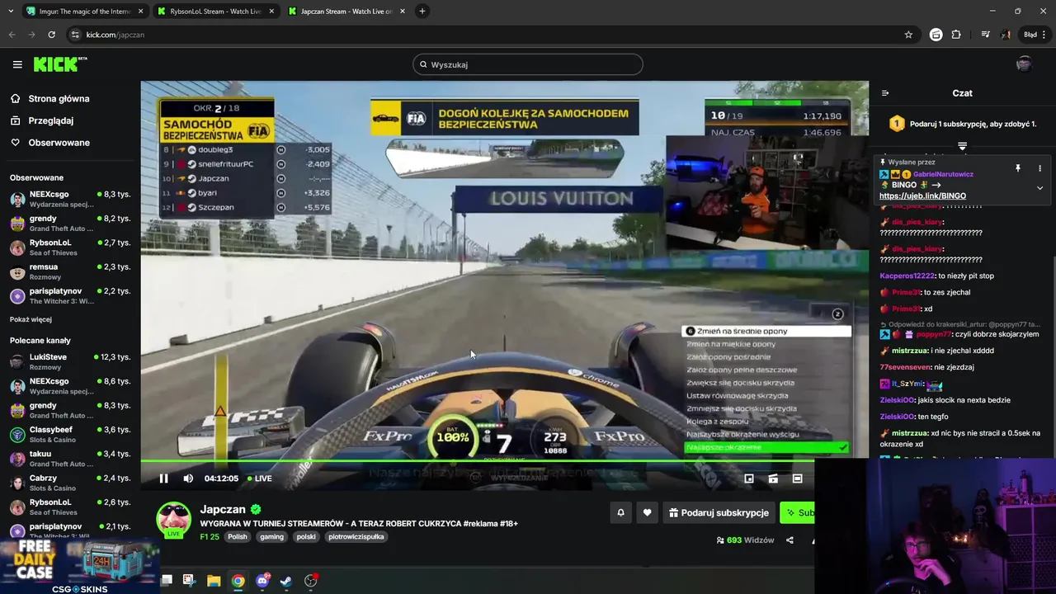Open Japczan's channel avatar
1056x594 pixels.
tap(174, 519)
